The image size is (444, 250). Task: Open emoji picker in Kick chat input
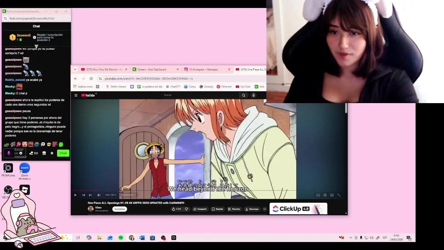21,153
